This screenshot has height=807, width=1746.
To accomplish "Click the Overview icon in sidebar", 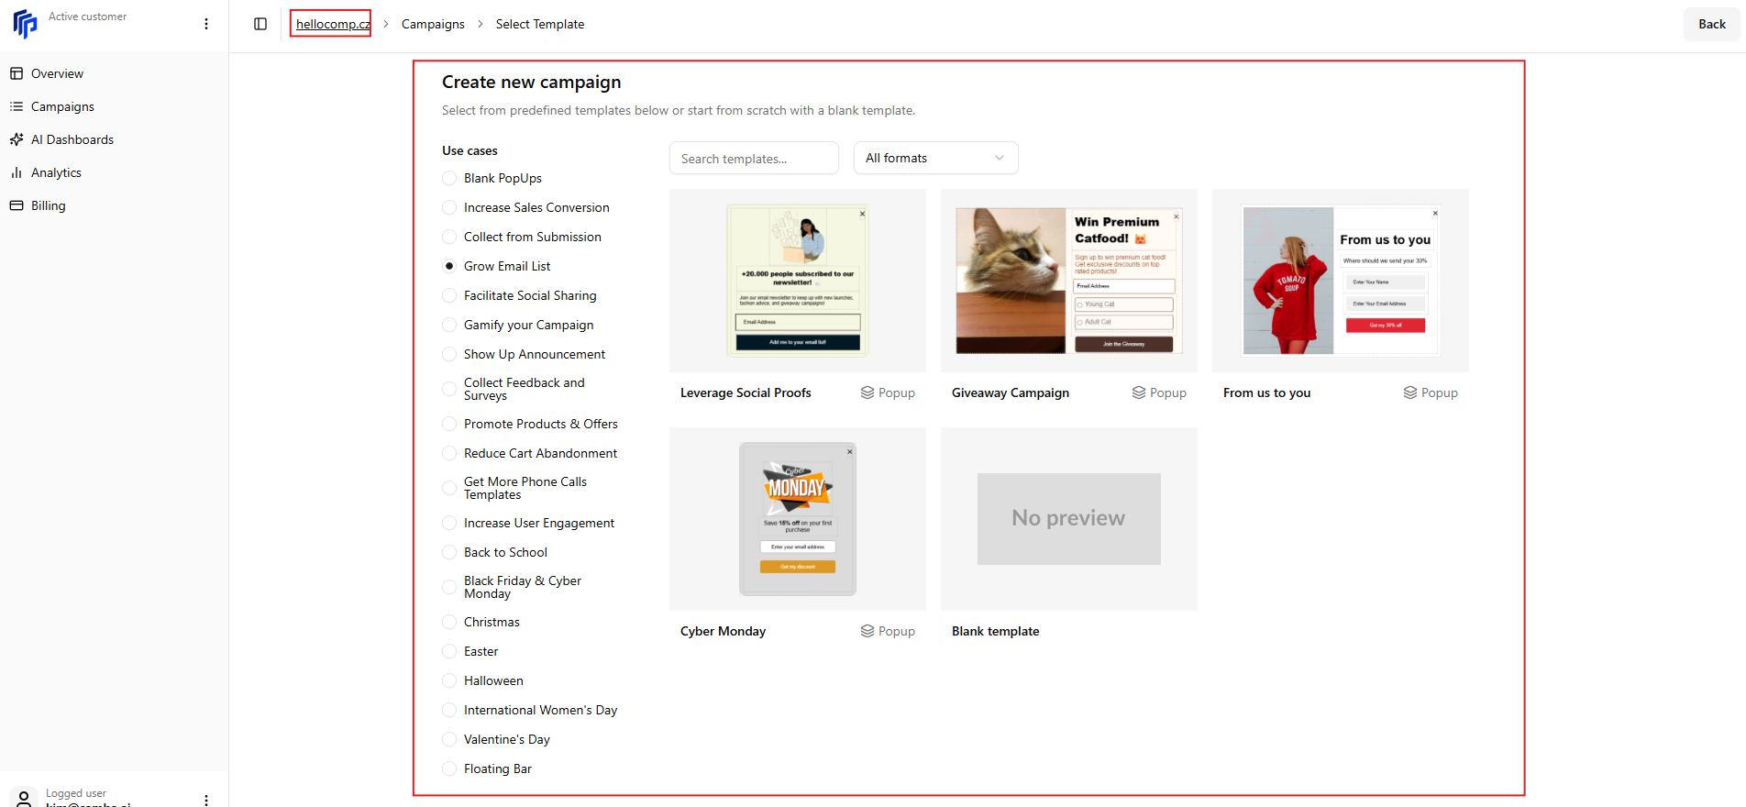I will click(17, 73).
